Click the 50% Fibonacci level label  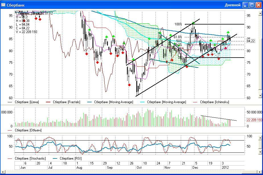(x=179, y=41)
